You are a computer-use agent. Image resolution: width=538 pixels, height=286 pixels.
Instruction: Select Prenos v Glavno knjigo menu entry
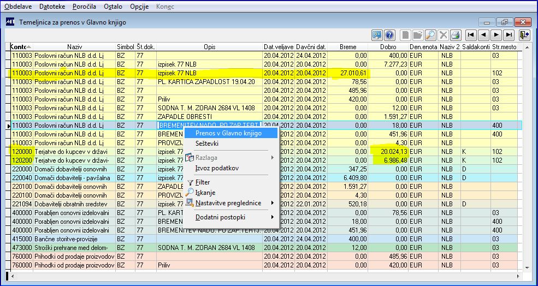click(x=228, y=133)
